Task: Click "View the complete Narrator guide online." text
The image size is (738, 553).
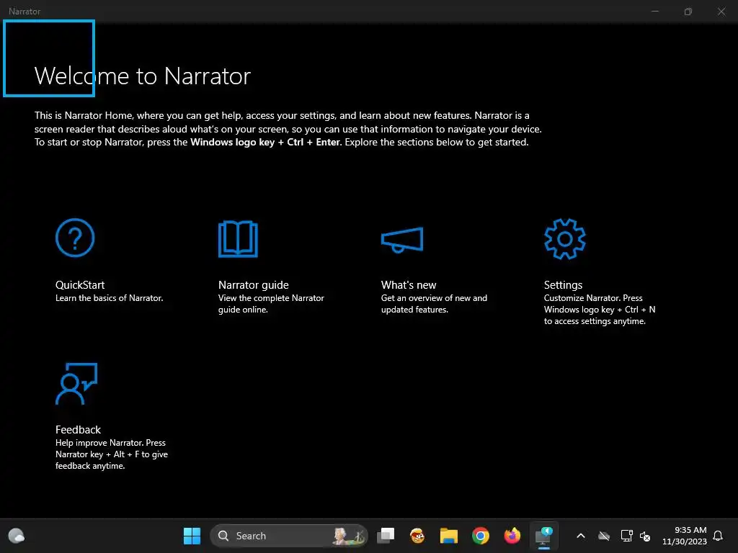Action: pyautogui.click(x=271, y=304)
